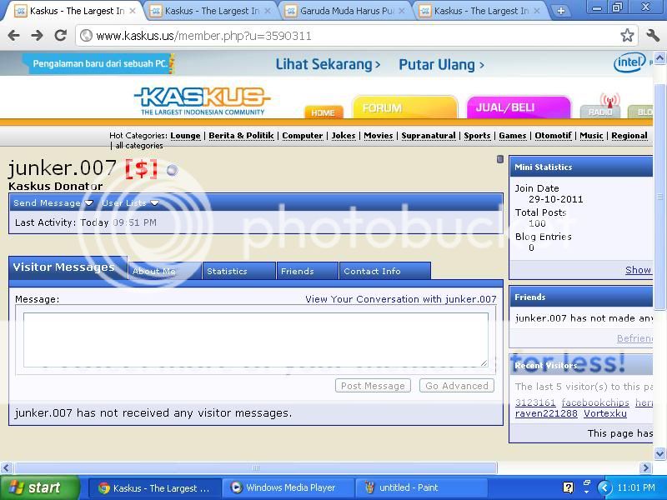Click the Go Advanced button
Image resolution: width=667 pixels, height=500 pixels.
tap(457, 386)
